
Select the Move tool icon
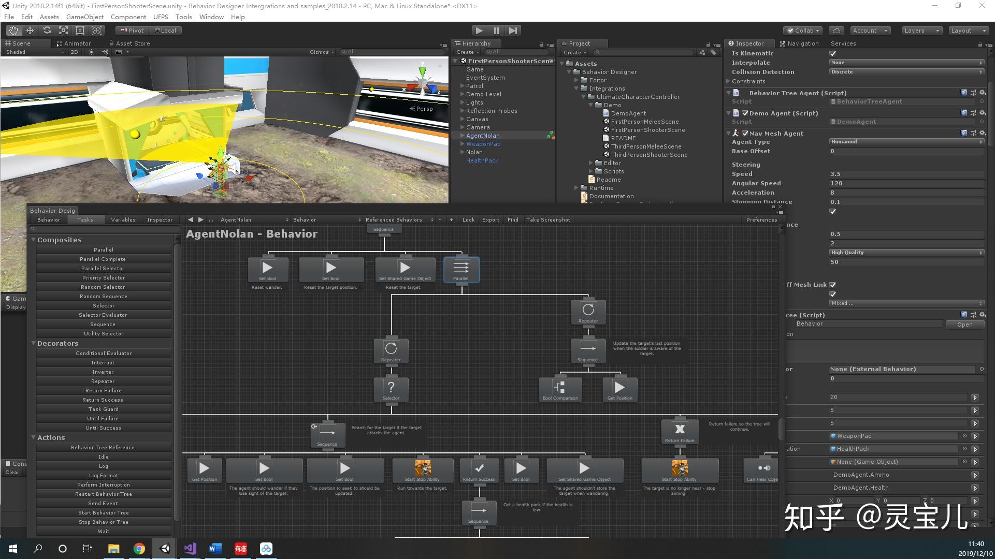coord(30,31)
